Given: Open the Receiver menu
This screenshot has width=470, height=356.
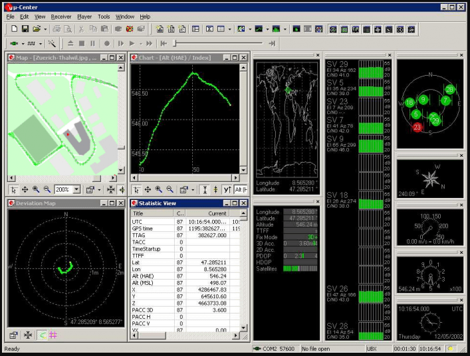Looking at the screenshot, I should pyautogui.click(x=61, y=16).
